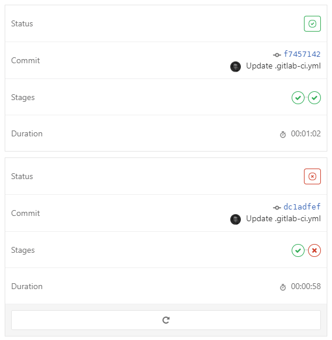
Task: Expand the failed stage with the red cross
Action: point(314,250)
